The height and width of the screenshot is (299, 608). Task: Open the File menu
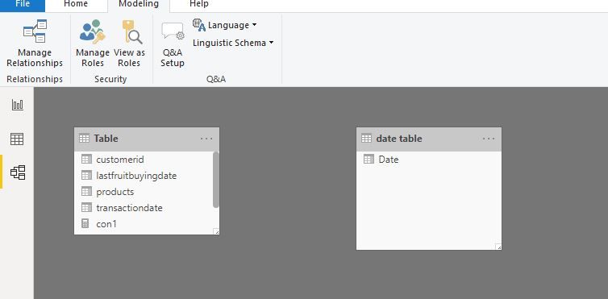coord(23,4)
